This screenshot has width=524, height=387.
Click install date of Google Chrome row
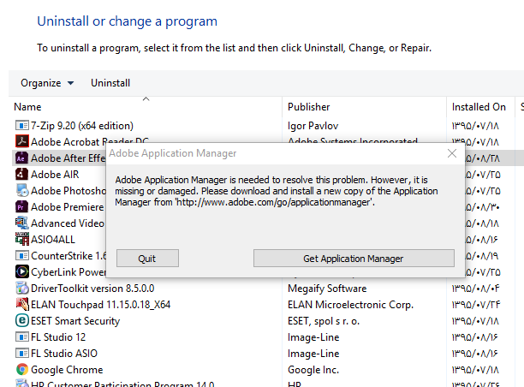point(475,370)
